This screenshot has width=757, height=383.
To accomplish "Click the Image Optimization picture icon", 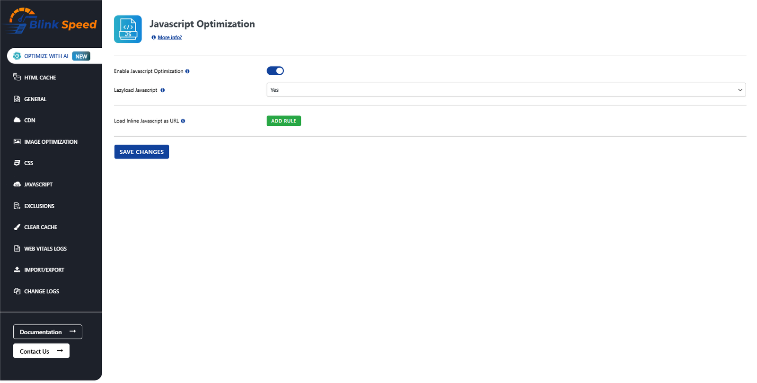I will click(17, 141).
